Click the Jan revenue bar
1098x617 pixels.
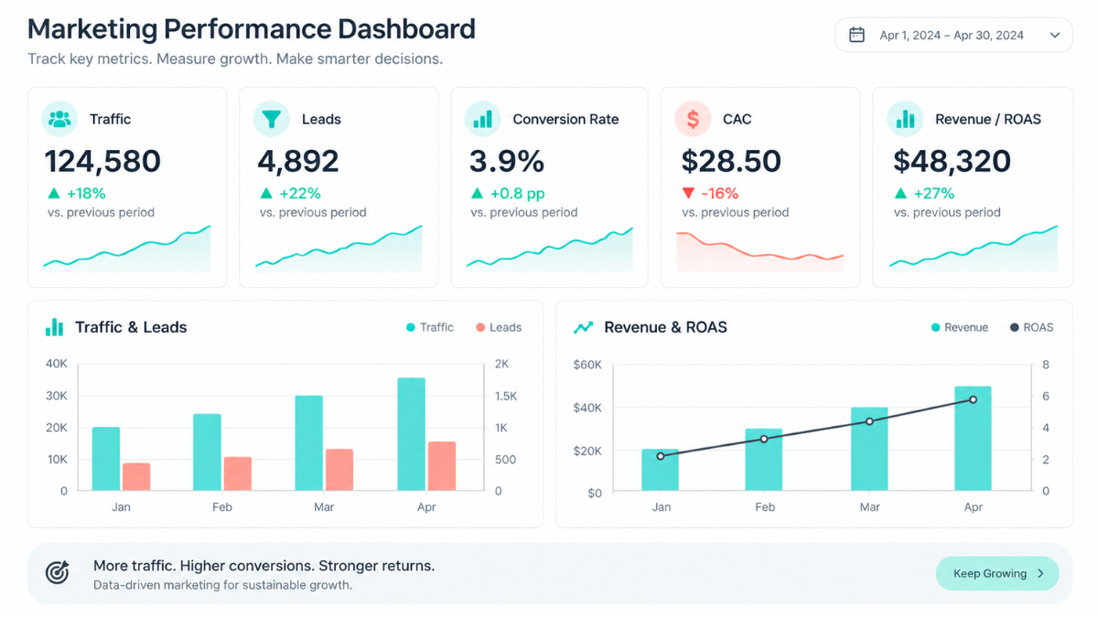coord(660,470)
